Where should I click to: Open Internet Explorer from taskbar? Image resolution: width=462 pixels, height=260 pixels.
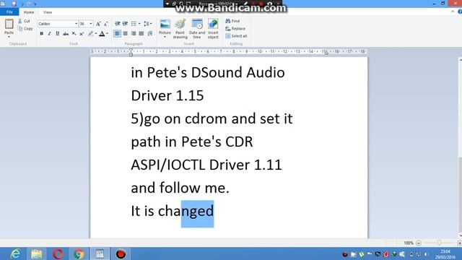click(x=15, y=253)
